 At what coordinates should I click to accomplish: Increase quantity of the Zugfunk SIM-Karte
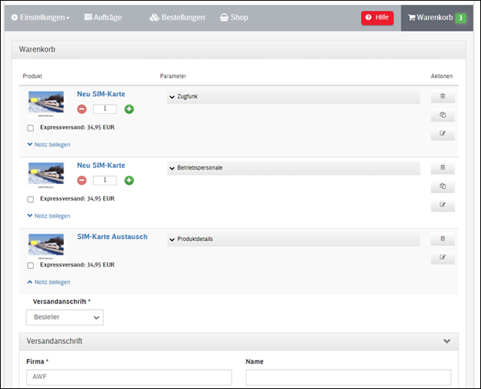coord(129,109)
